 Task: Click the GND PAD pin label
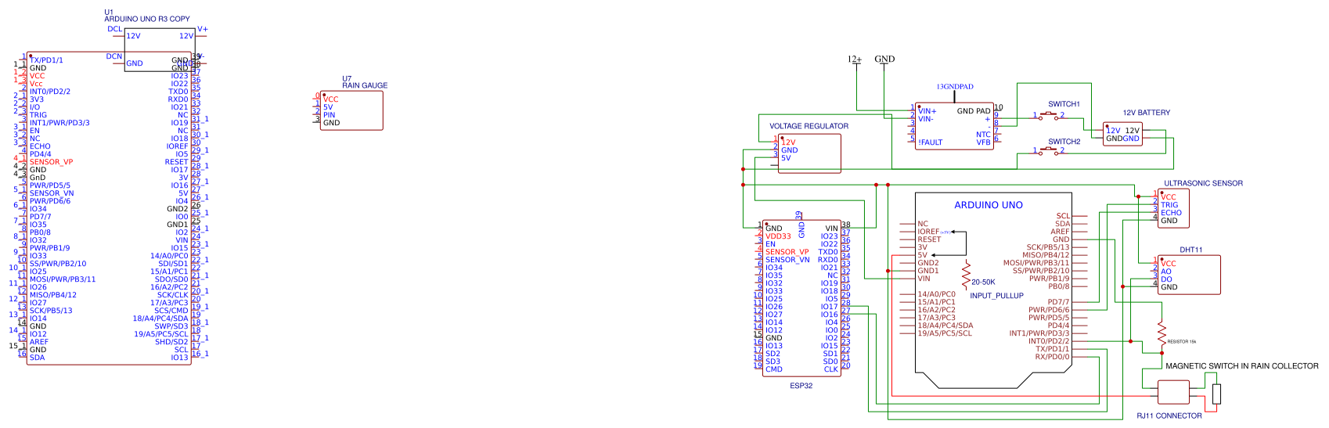(x=974, y=111)
